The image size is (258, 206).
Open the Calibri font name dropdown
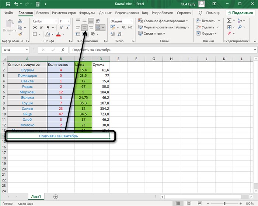point(56,21)
